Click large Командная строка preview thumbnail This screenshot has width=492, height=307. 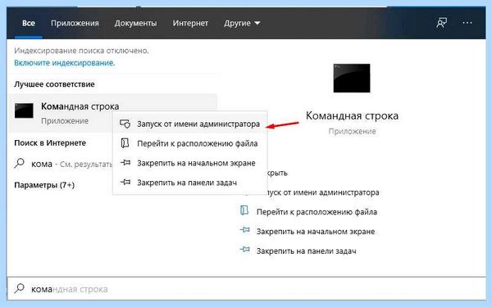pos(352,78)
